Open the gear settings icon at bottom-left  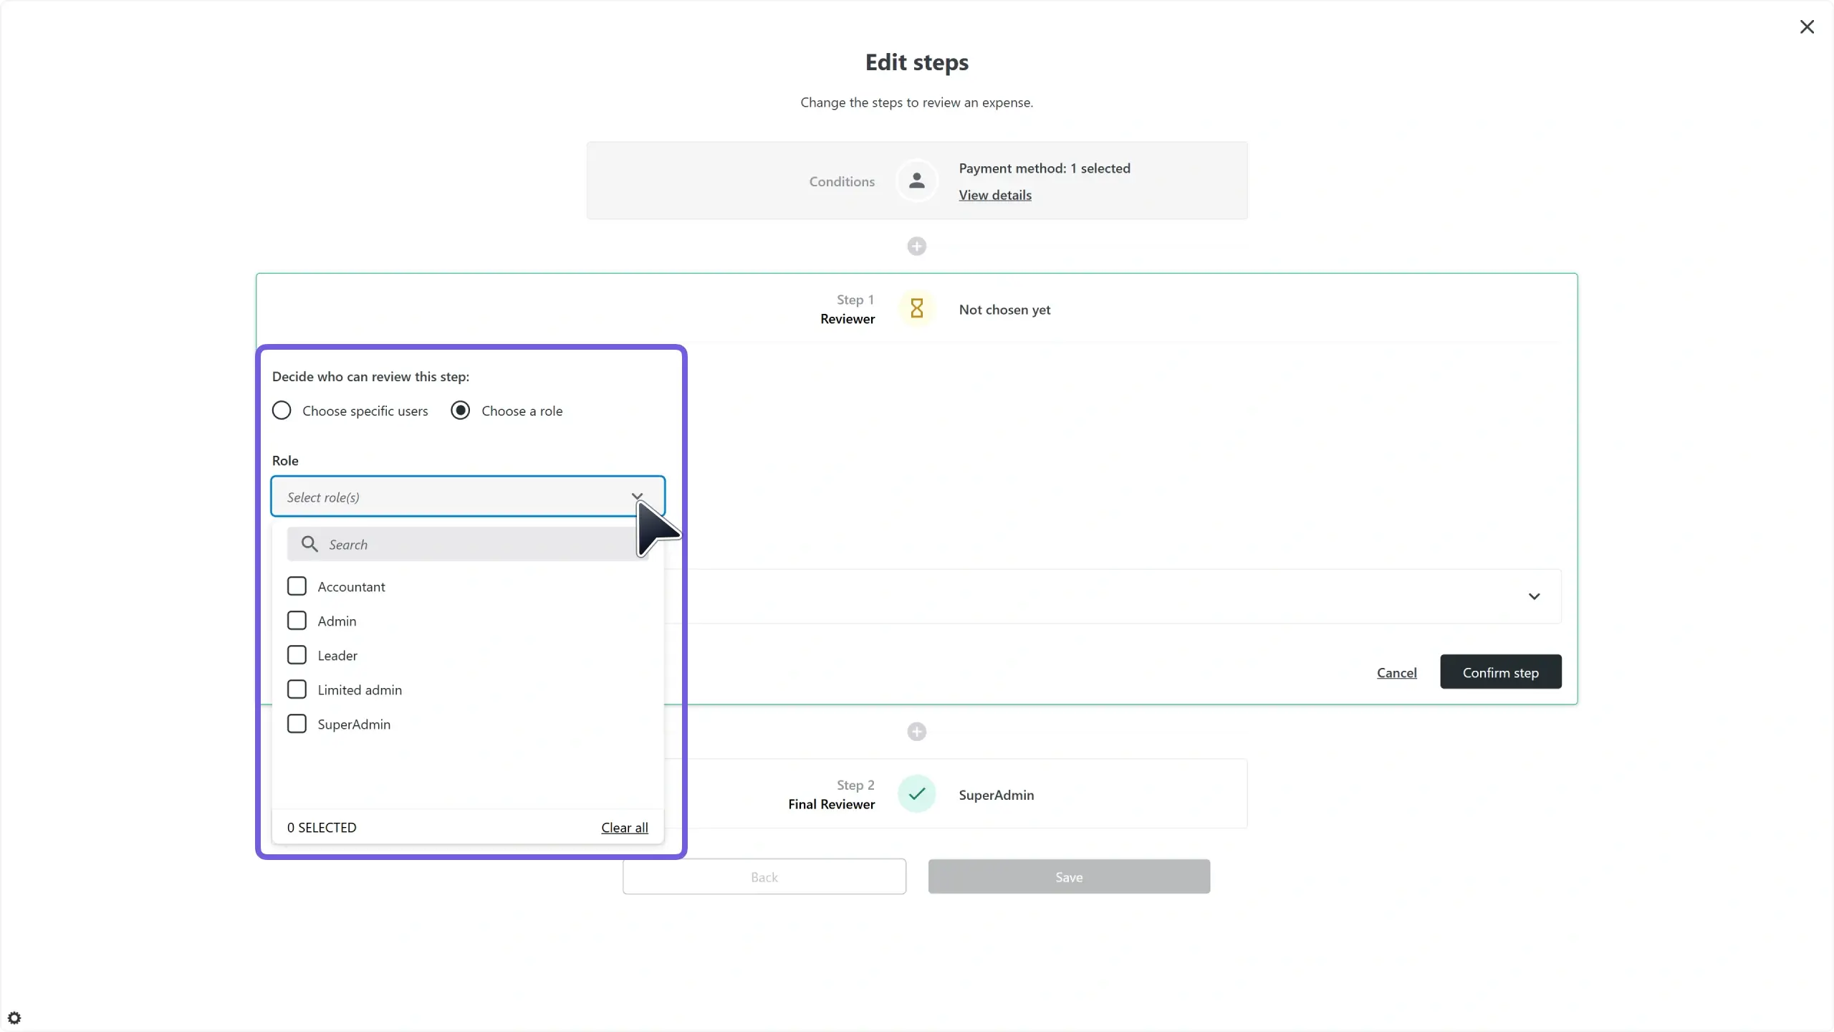tap(14, 1018)
